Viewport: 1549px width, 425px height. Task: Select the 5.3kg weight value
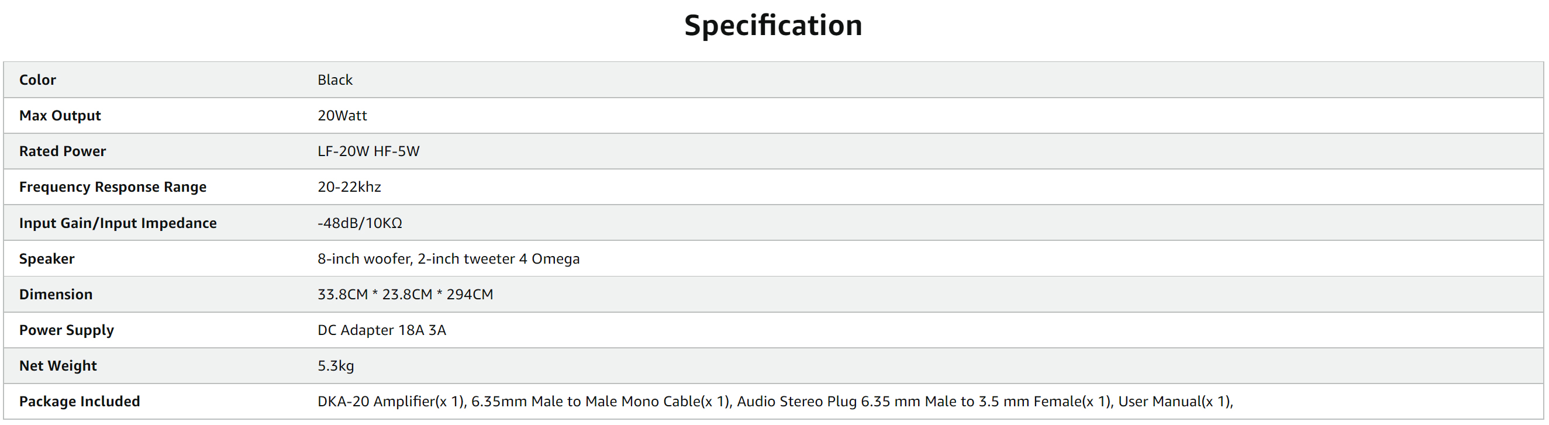336,365
